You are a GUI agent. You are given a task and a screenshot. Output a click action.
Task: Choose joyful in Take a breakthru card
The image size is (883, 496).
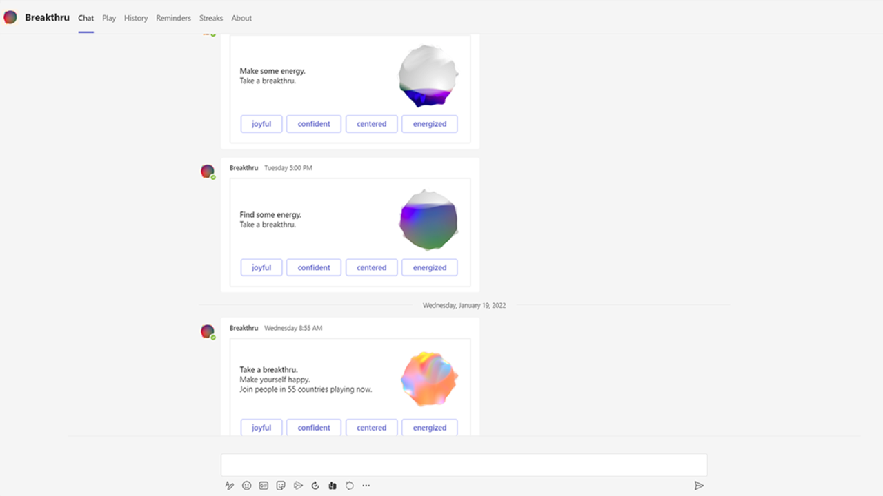[x=261, y=427]
